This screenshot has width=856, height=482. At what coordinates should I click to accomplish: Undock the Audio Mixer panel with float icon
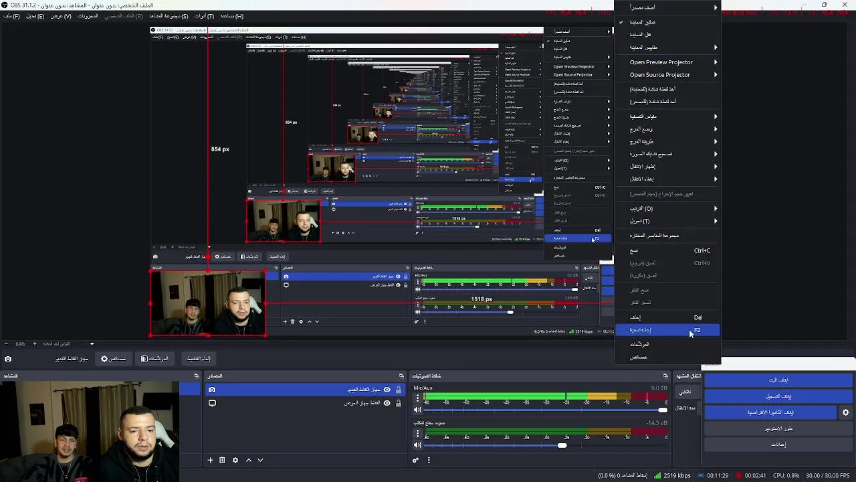click(x=665, y=376)
